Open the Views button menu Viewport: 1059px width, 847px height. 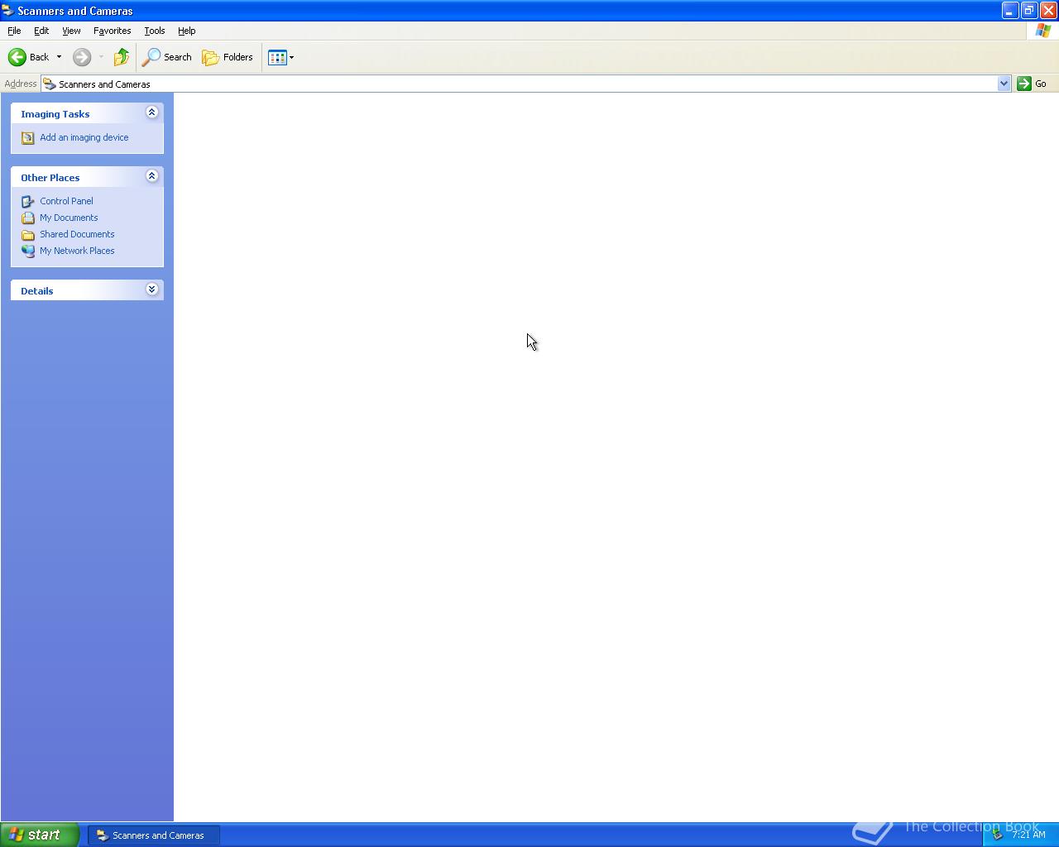[x=280, y=57]
